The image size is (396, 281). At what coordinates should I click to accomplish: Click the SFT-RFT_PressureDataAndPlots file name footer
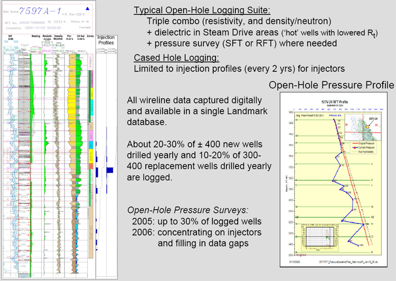coord(350,262)
